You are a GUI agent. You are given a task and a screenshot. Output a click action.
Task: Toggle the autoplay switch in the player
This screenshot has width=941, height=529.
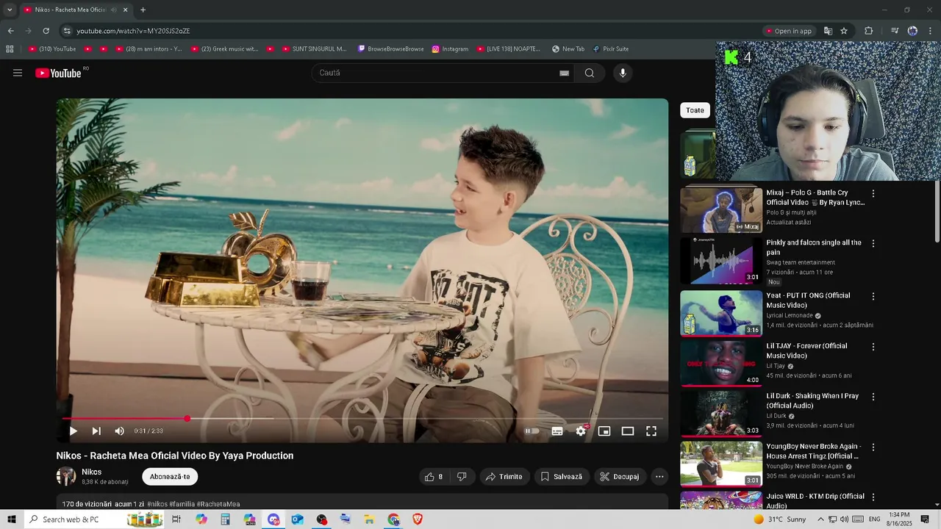click(532, 431)
